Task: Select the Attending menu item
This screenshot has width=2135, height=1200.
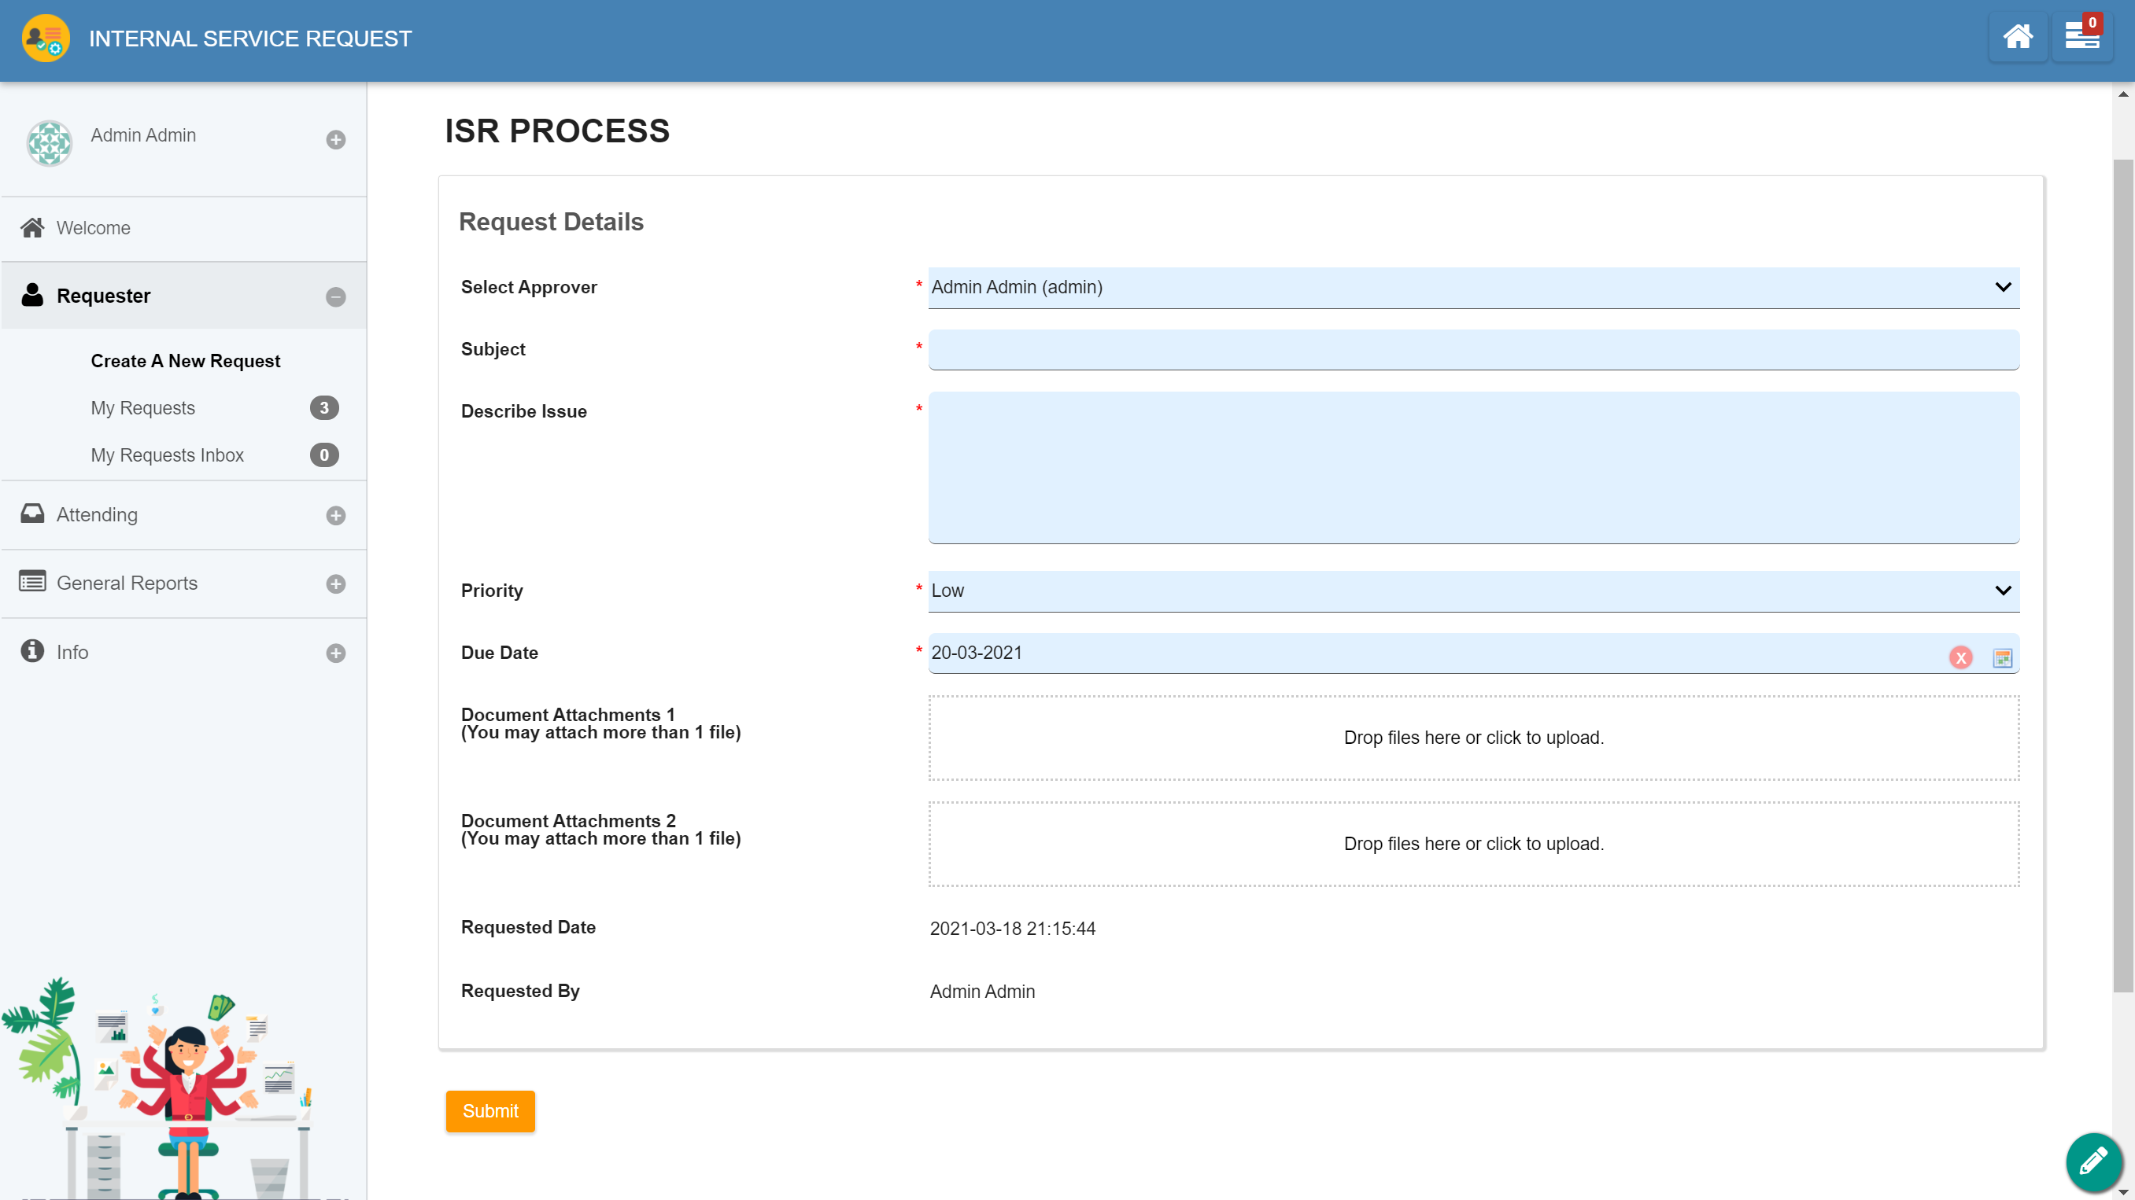Action: pos(97,515)
